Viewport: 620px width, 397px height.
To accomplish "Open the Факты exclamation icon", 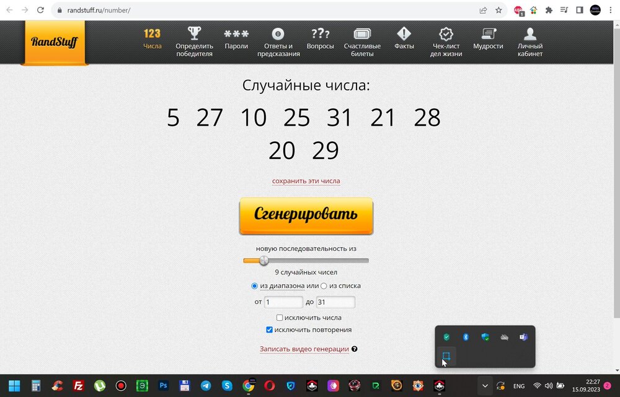I will (404, 35).
